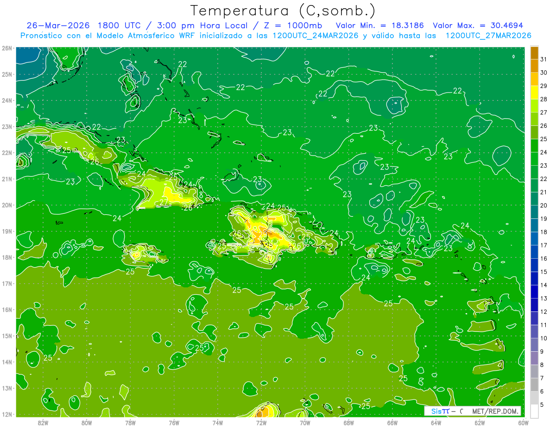Image resolution: width=556 pixels, height=429 pixels.
Task: Click the blue Sis logo text
Action: click(436, 411)
